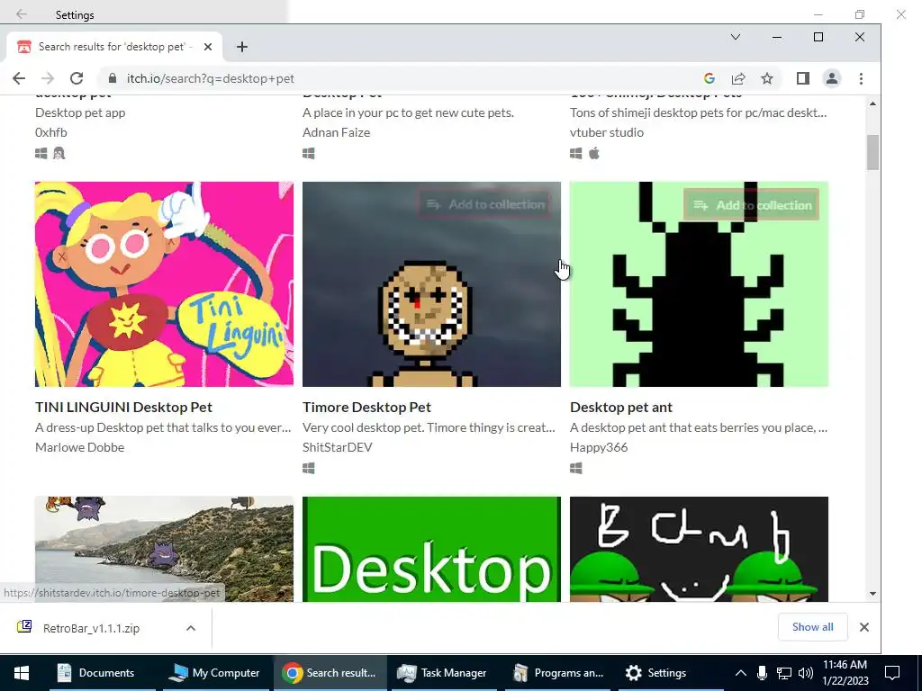Bookmark this page with the star icon
Viewport: 922px width, 691px height.
(767, 78)
